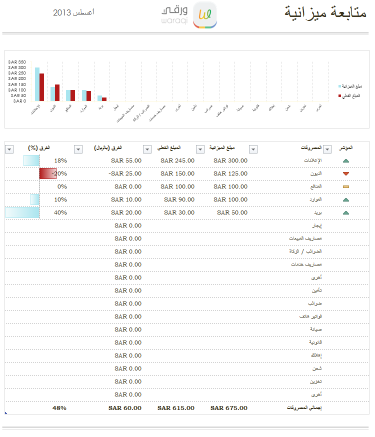
Task: Click red data bar in الديون row
Action: 48,173
